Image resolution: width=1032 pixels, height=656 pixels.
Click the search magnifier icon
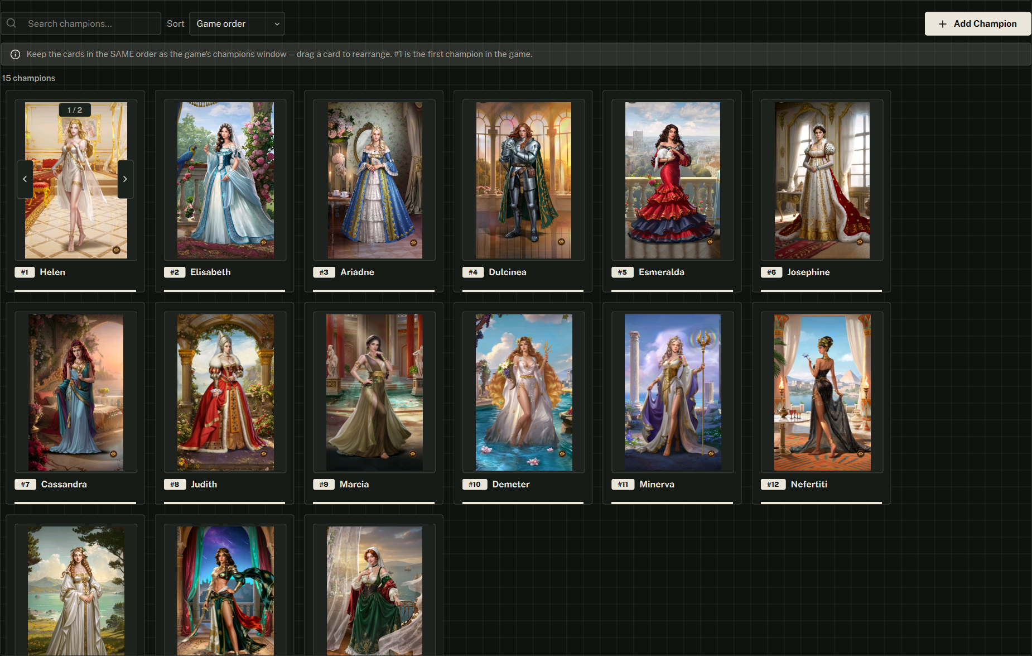coord(11,23)
